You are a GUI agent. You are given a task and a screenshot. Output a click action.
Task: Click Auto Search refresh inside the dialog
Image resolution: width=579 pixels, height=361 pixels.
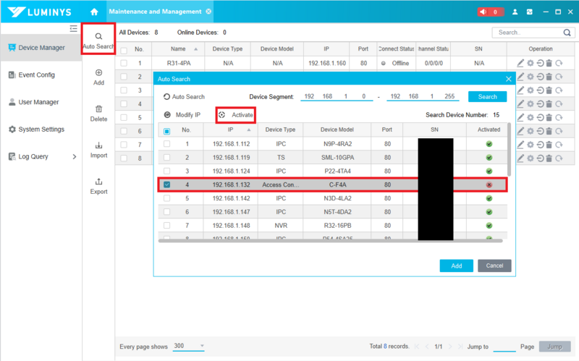point(184,97)
